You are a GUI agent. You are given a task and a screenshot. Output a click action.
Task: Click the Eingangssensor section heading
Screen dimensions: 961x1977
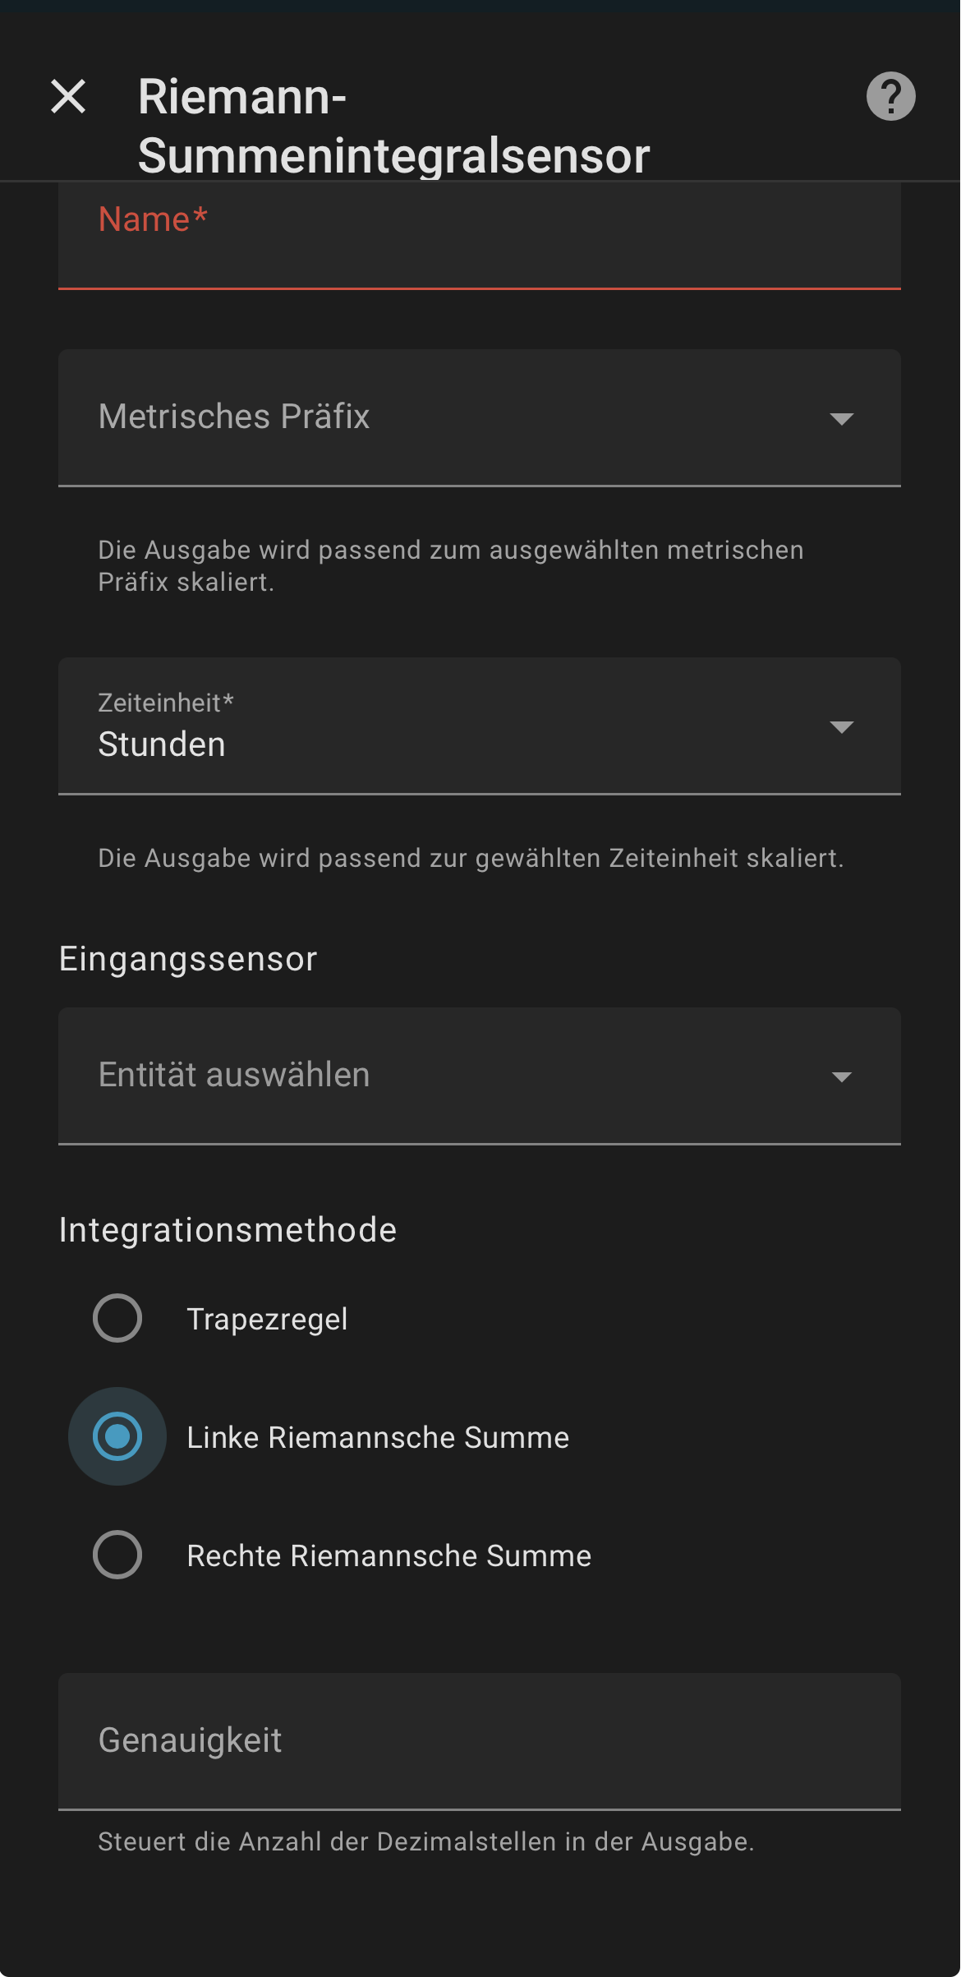[188, 959]
